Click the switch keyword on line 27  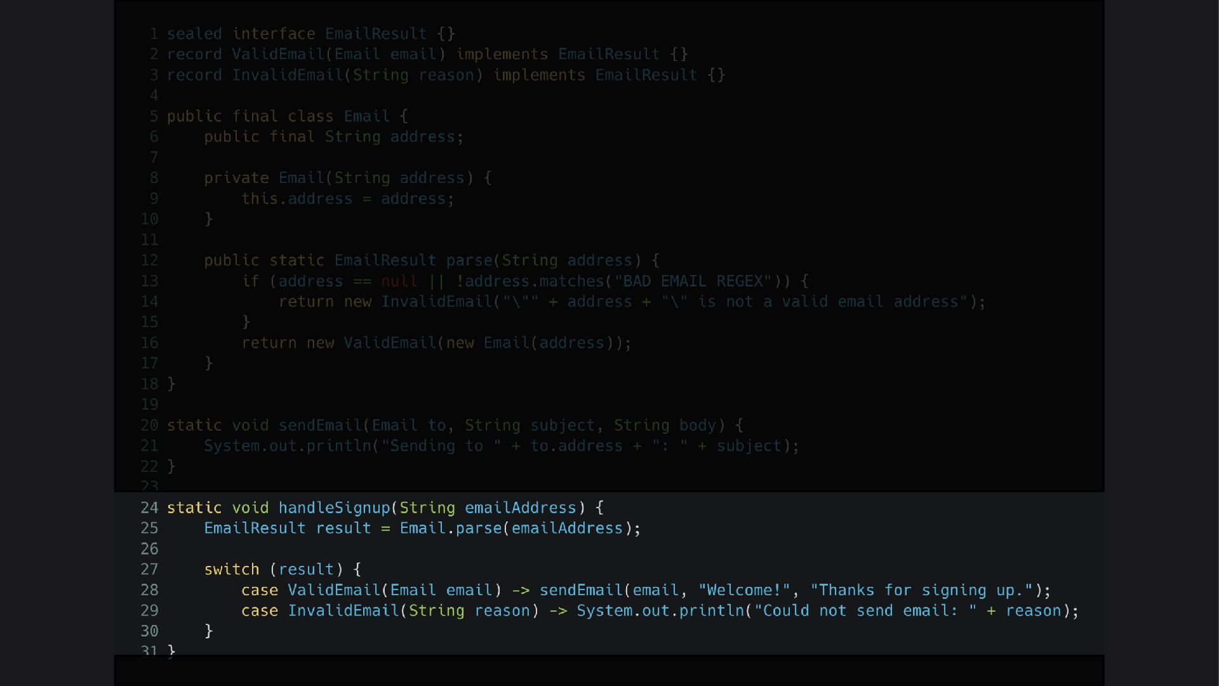(x=232, y=570)
